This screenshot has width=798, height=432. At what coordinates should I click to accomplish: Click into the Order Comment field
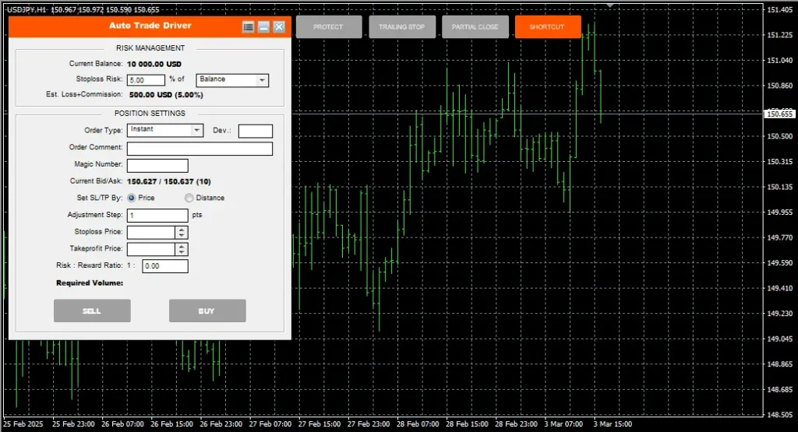point(199,149)
